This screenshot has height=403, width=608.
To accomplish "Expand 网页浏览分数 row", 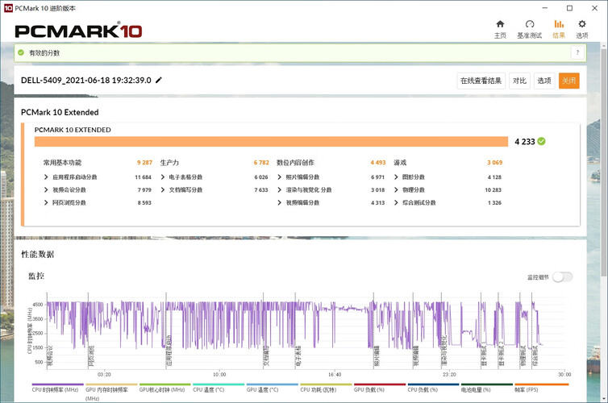I will coord(46,202).
